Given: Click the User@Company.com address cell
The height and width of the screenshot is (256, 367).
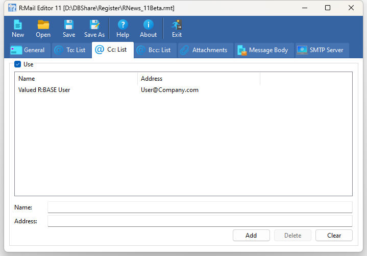Looking at the screenshot, I should (x=169, y=90).
